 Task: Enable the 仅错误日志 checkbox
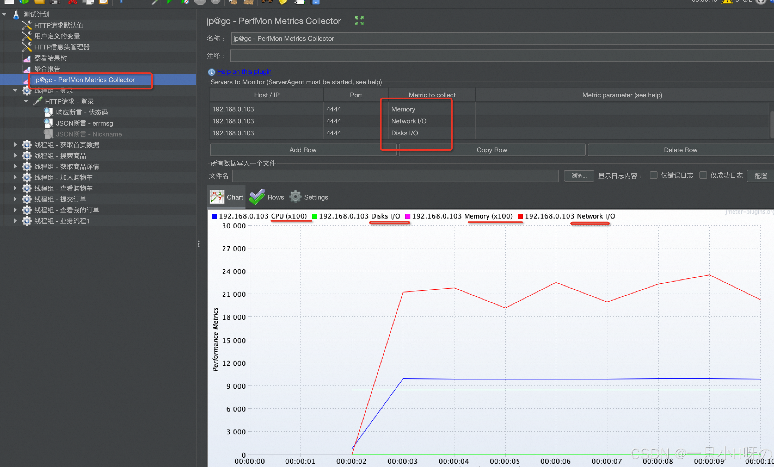click(653, 175)
